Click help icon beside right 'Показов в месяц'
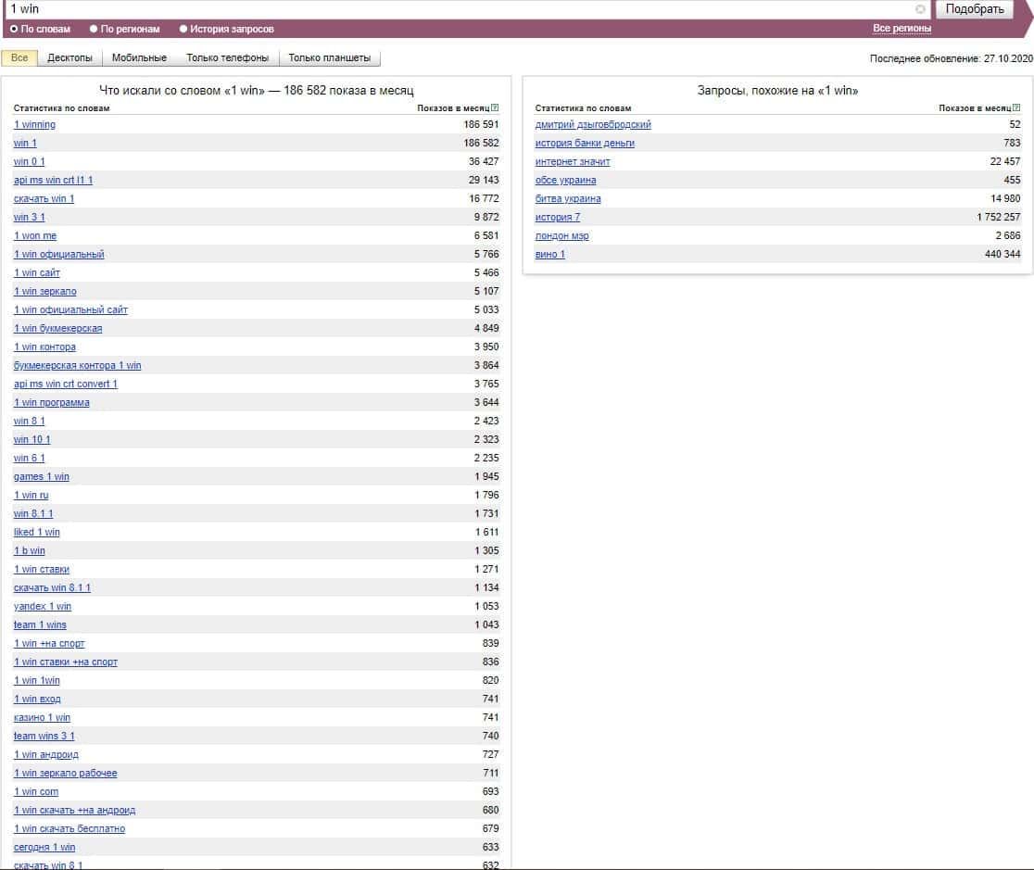This screenshot has width=1034, height=870. (1017, 108)
